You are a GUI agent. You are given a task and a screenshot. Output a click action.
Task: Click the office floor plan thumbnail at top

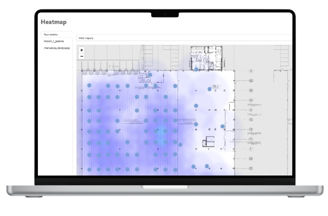point(206,58)
